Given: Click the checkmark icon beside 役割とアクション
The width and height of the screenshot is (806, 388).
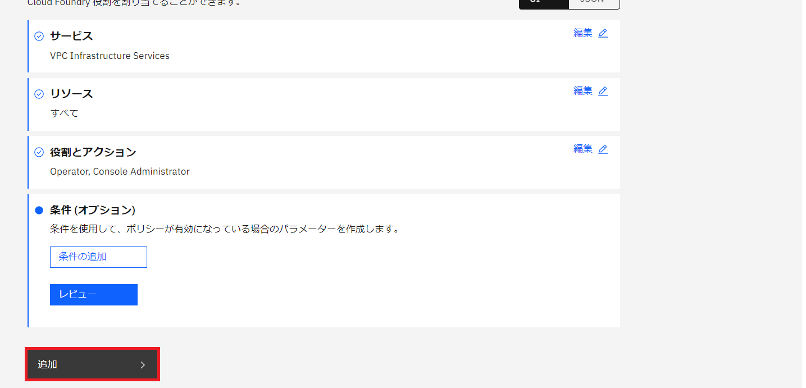Looking at the screenshot, I should pyautogui.click(x=39, y=152).
